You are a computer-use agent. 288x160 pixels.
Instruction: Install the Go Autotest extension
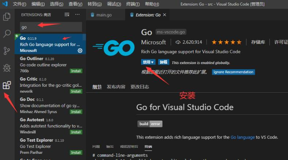coord(76,132)
